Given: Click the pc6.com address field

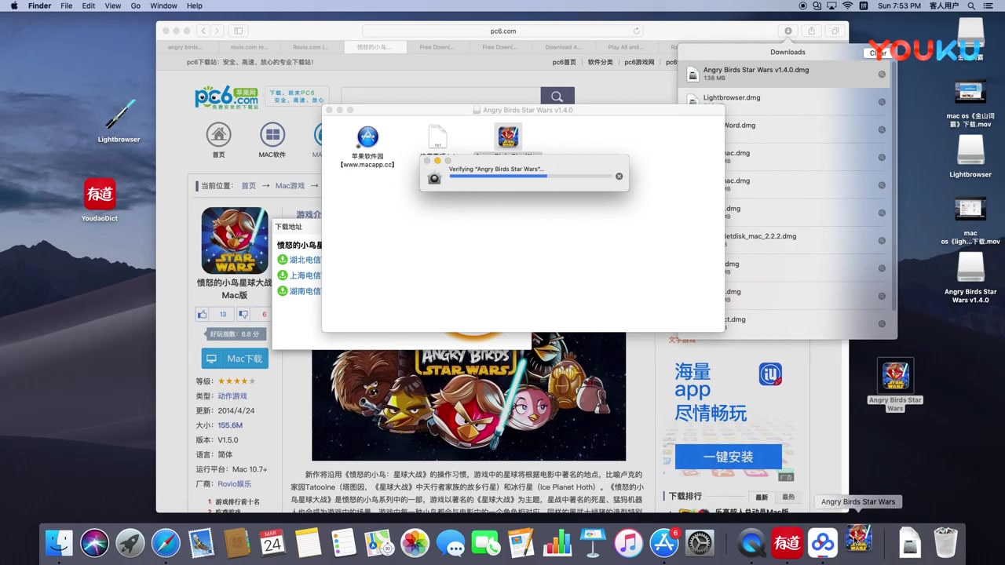Looking at the screenshot, I should pos(502,31).
